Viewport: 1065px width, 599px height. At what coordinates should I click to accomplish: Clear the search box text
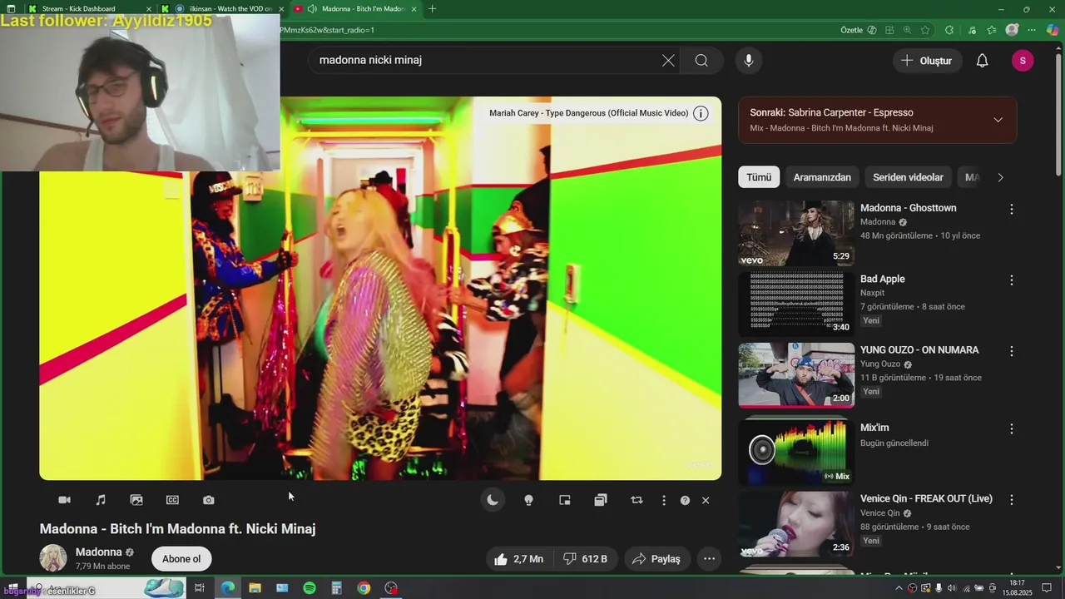click(x=668, y=60)
